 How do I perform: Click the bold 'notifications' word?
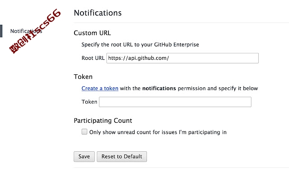click(x=159, y=88)
